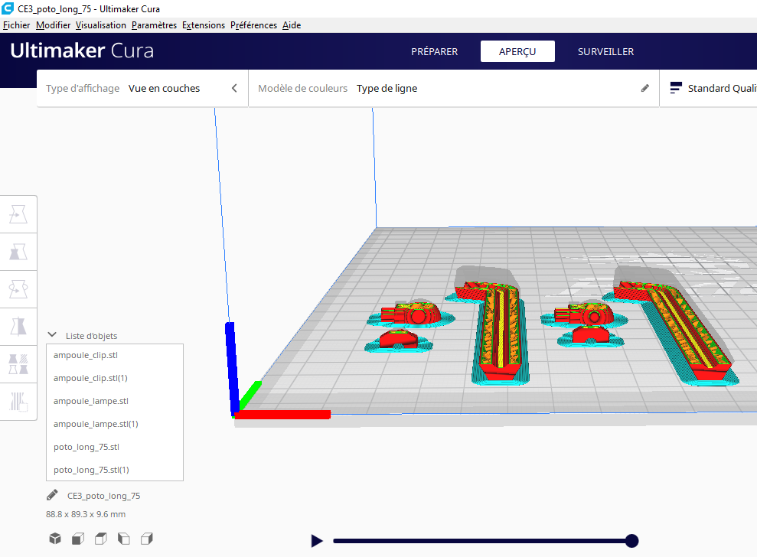Select ampoule_clip.stl in object list
The image size is (757, 557).
point(115,355)
